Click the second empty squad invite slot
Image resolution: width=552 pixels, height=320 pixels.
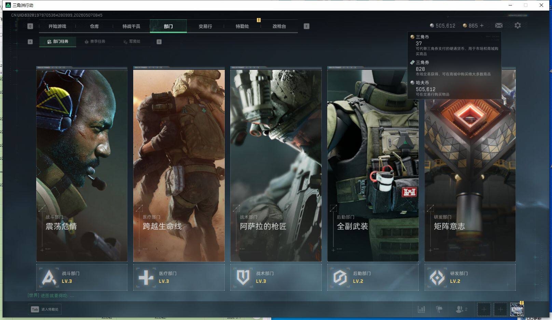click(500, 309)
